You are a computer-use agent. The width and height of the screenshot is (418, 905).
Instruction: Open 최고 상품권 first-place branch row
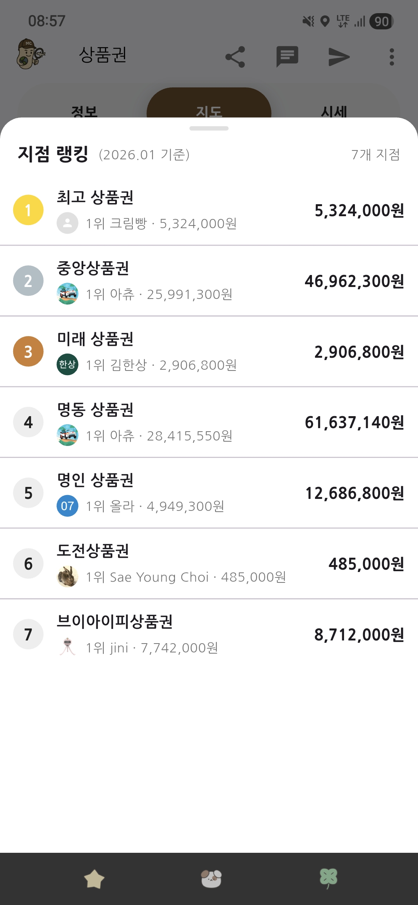click(x=209, y=210)
